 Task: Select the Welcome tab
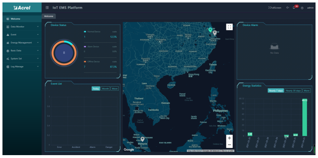[x=48, y=16]
